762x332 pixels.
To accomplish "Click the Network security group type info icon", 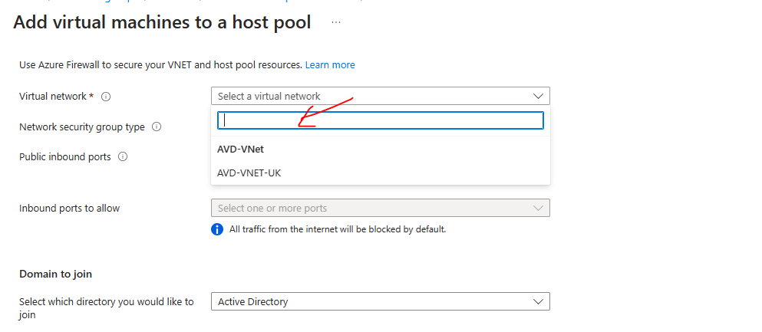I will point(157,127).
